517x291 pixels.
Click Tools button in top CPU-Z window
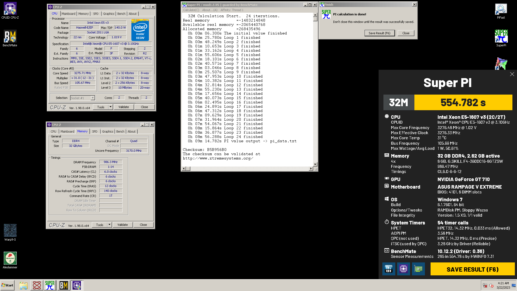click(101, 107)
